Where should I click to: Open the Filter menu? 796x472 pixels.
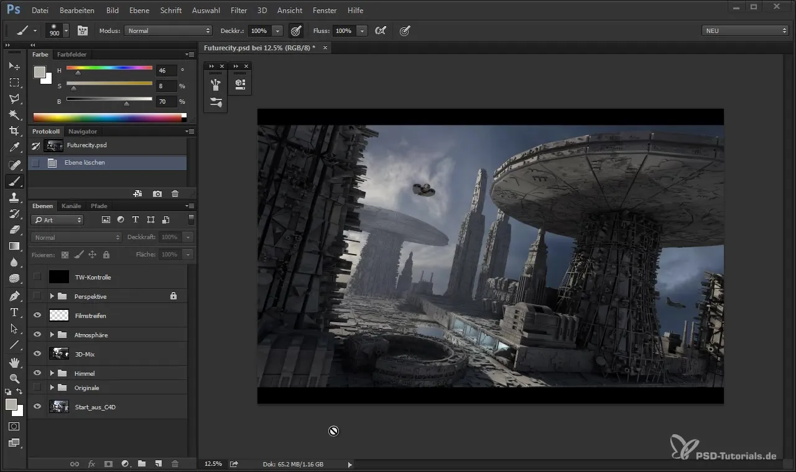pos(238,11)
